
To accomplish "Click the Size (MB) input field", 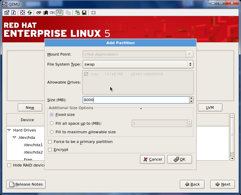I will coord(136,100).
